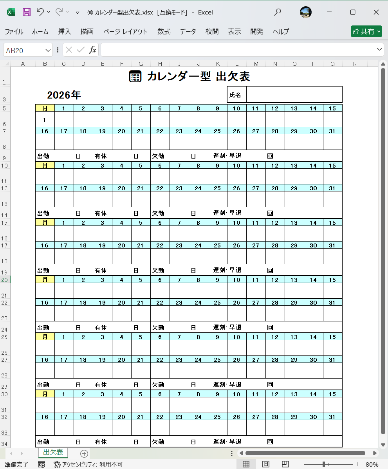Select the 出欠表 sheet tab
The image size is (388, 469).
[x=53, y=453]
